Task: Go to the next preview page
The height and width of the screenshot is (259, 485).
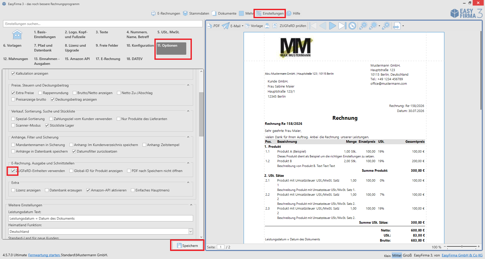Action: pyautogui.click(x=332, y=26)
